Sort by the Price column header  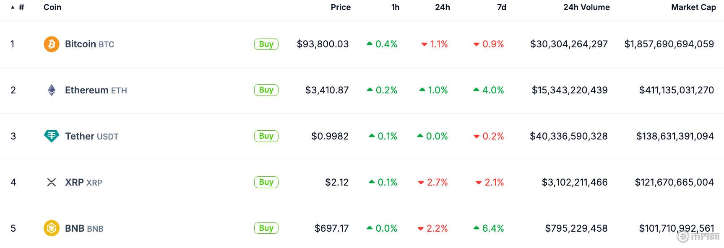(340, 7)
